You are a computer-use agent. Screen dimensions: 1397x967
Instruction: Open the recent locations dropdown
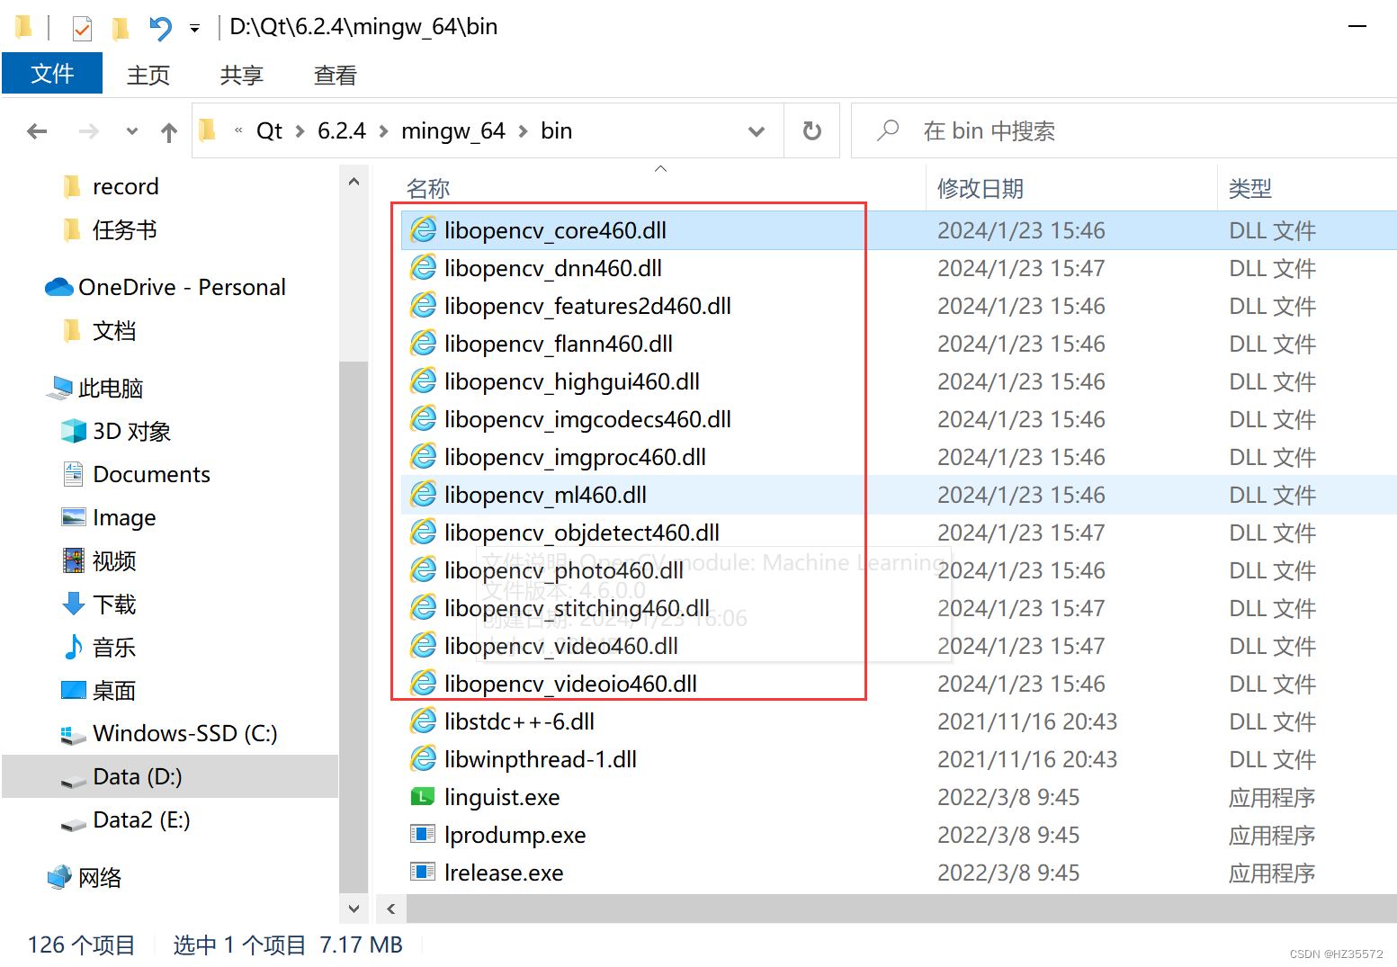coord(132,131)
